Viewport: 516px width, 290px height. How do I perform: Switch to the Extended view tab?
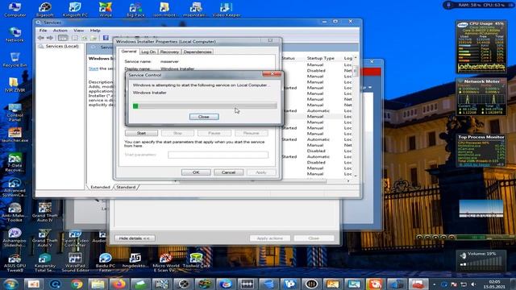[x=100, y=187]
